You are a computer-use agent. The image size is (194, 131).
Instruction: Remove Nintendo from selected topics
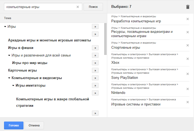click(x=188, y=89)
